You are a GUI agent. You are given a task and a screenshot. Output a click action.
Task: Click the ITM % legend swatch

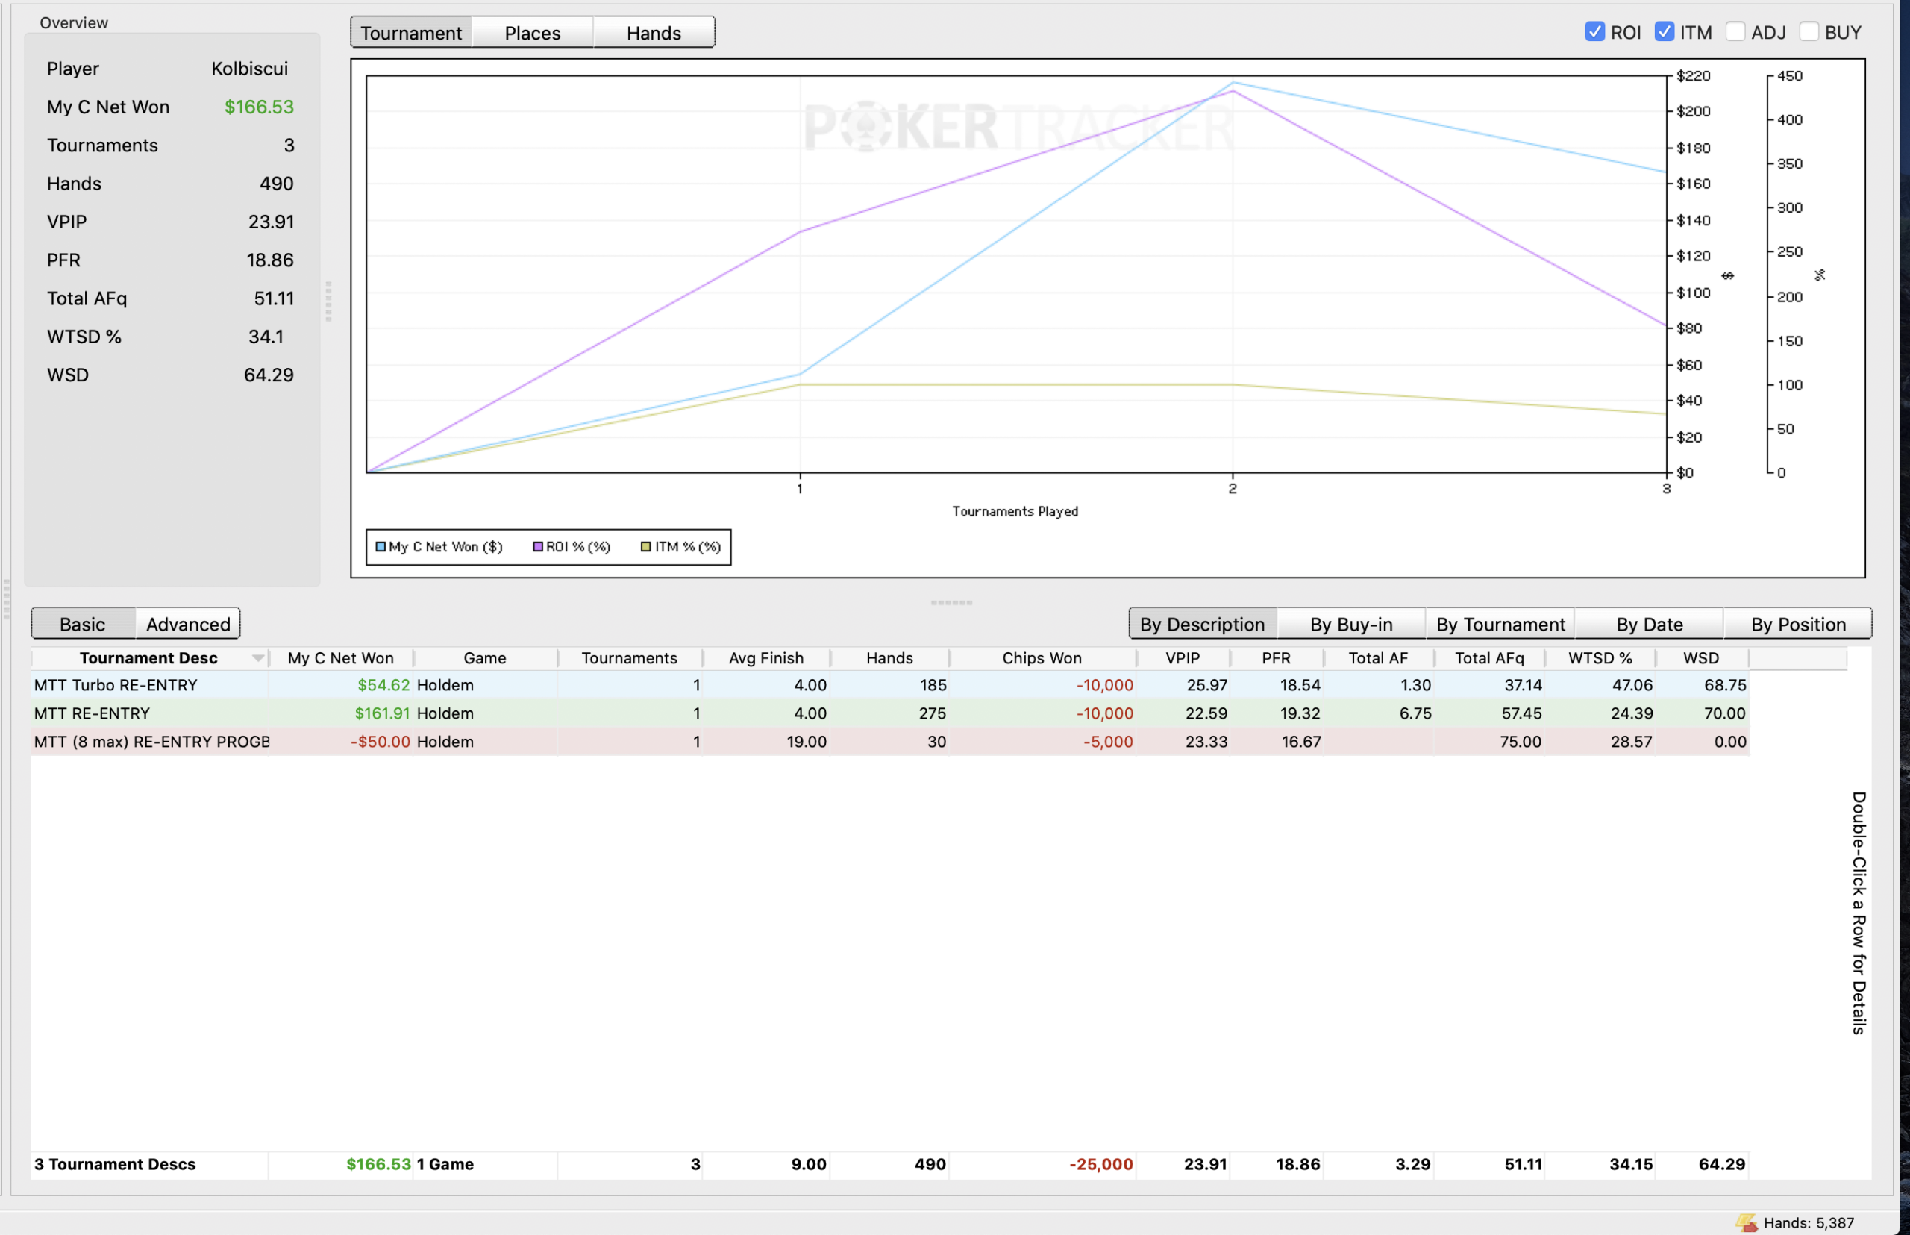[x=645, y=547]
